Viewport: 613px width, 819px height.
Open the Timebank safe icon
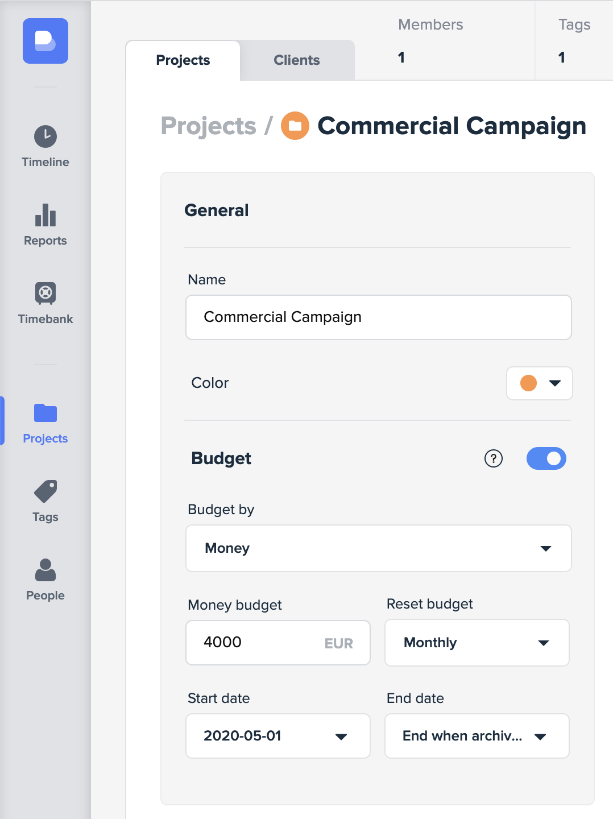pos(45,293)
